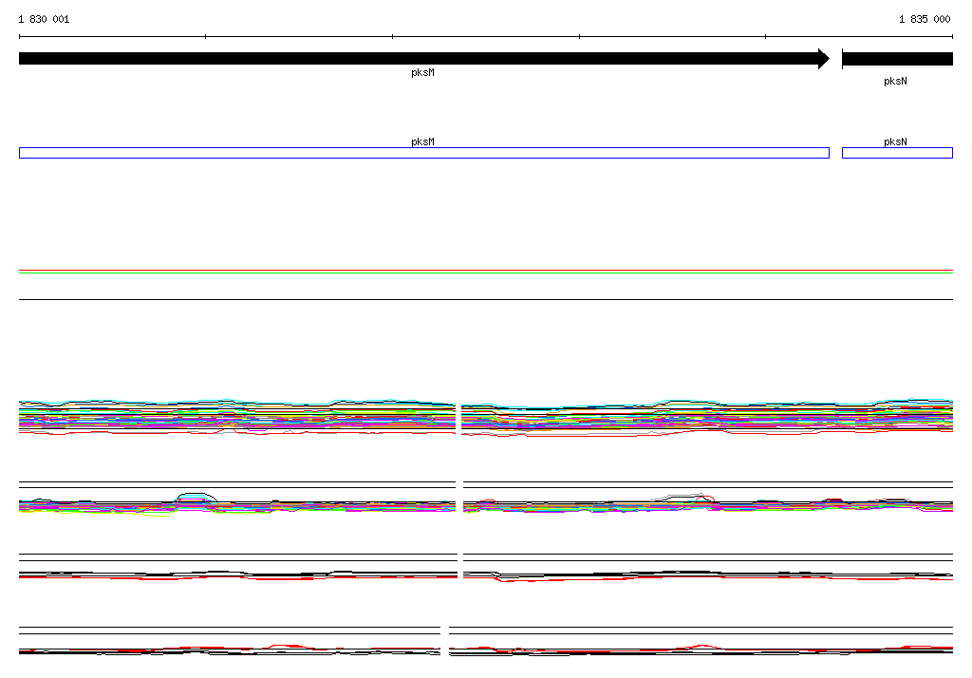Click the pksN label under the black bar
This screenshot has height=678, width=972.
(x=895, y=82)
